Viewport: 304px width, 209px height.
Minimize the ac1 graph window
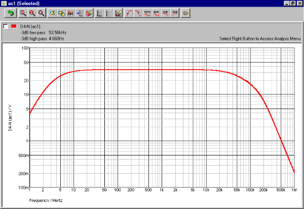(x=286, y=3)
